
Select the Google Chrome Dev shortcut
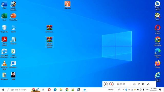point(158,41)
